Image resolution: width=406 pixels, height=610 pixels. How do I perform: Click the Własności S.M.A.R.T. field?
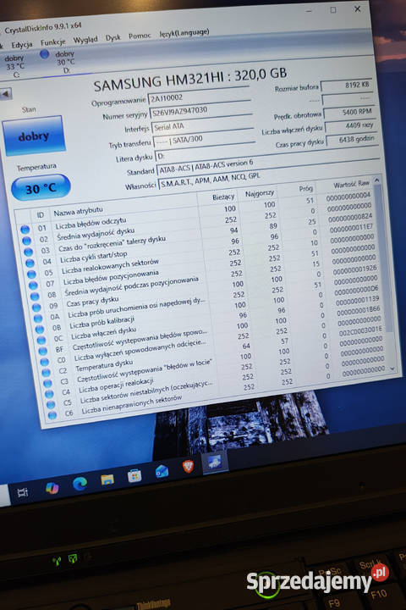269,176
